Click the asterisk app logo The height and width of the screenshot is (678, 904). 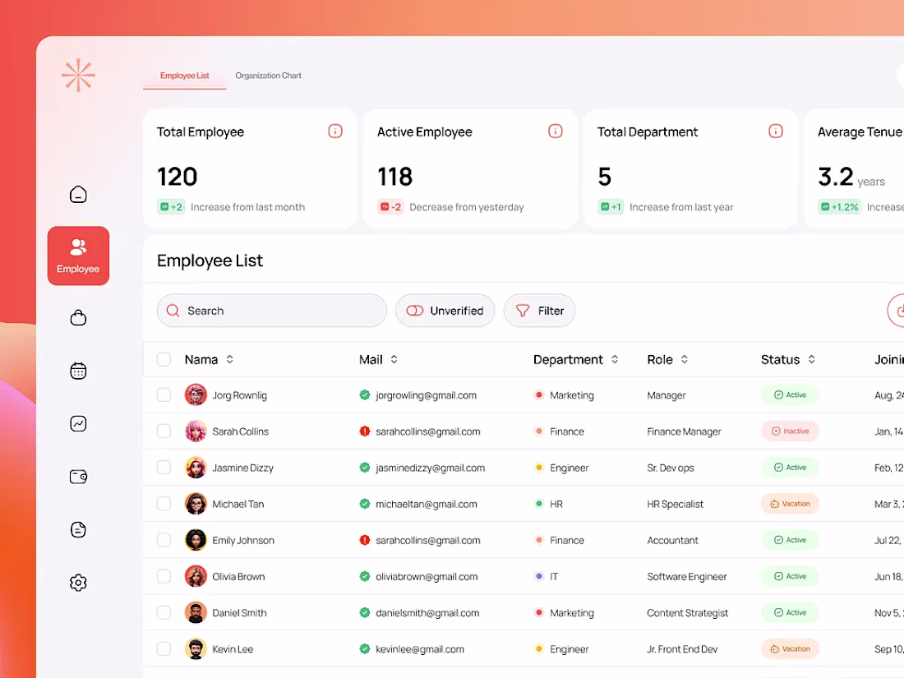[78, 76]
